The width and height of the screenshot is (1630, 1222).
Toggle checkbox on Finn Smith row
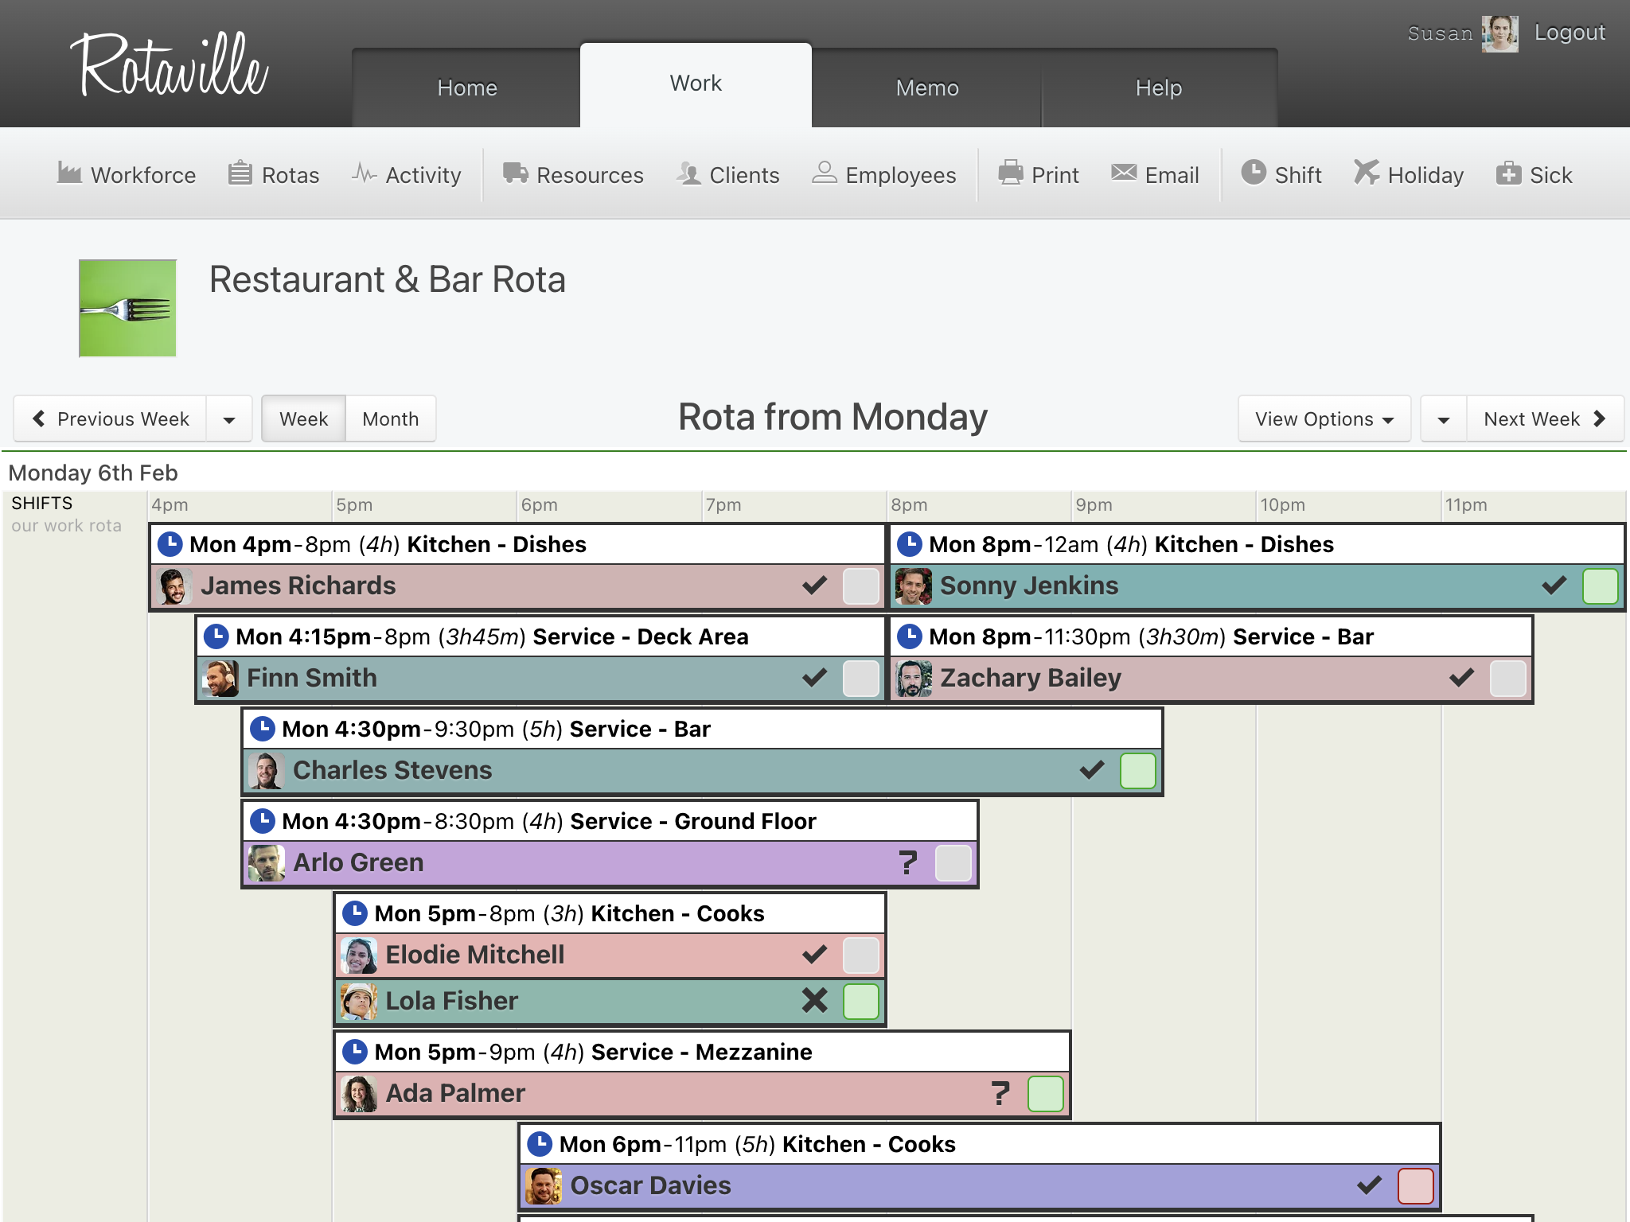point(861,679)
